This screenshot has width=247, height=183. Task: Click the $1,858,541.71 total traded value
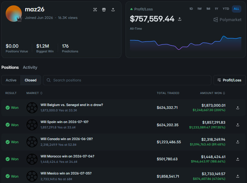pos(168,176)
